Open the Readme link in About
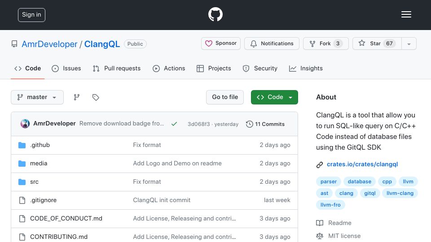The width and height of the screenshot is (431, 242). (334, 223)
